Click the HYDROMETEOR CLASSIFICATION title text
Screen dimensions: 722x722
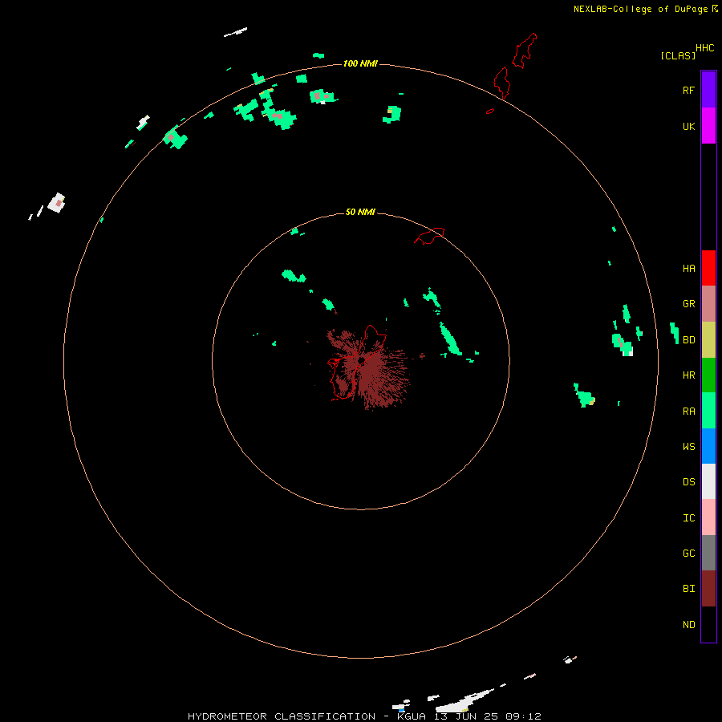tap(282, 716)
